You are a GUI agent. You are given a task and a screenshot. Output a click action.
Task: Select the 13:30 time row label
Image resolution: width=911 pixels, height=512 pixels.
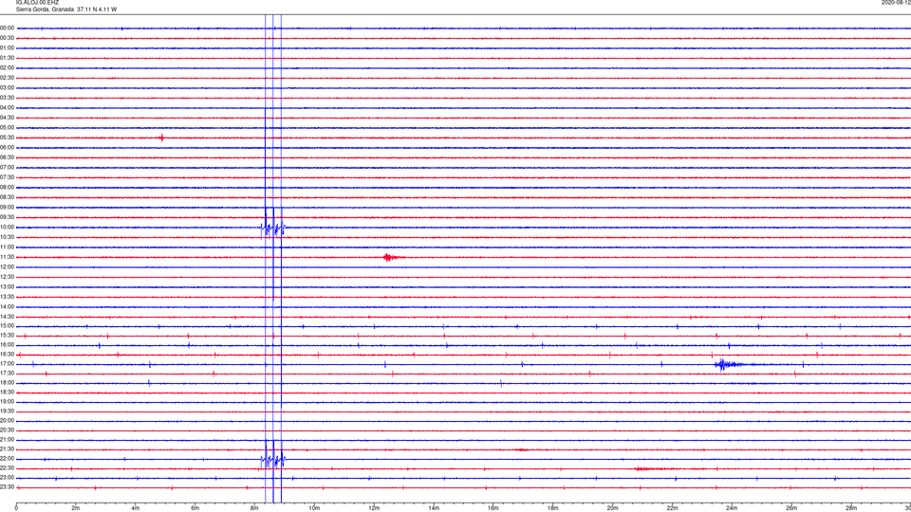pos(7,297)
